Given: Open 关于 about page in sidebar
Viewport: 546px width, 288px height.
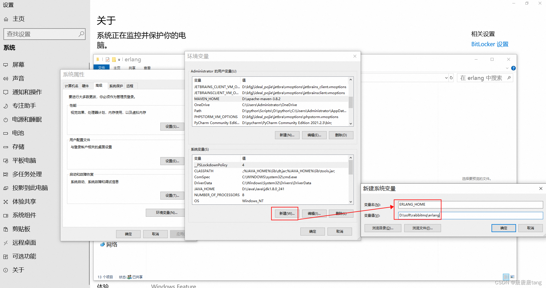Looking at the screenshot, I should (x=14, y=270).
